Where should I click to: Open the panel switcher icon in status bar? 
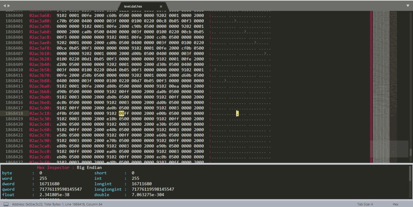pos(6,204)
